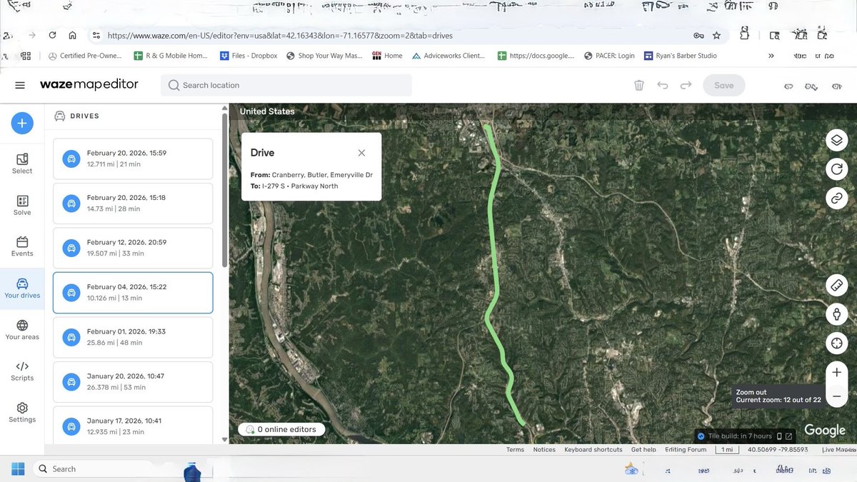Open the R & G Mobile Hom... bookmark

(x=169, y=56)
